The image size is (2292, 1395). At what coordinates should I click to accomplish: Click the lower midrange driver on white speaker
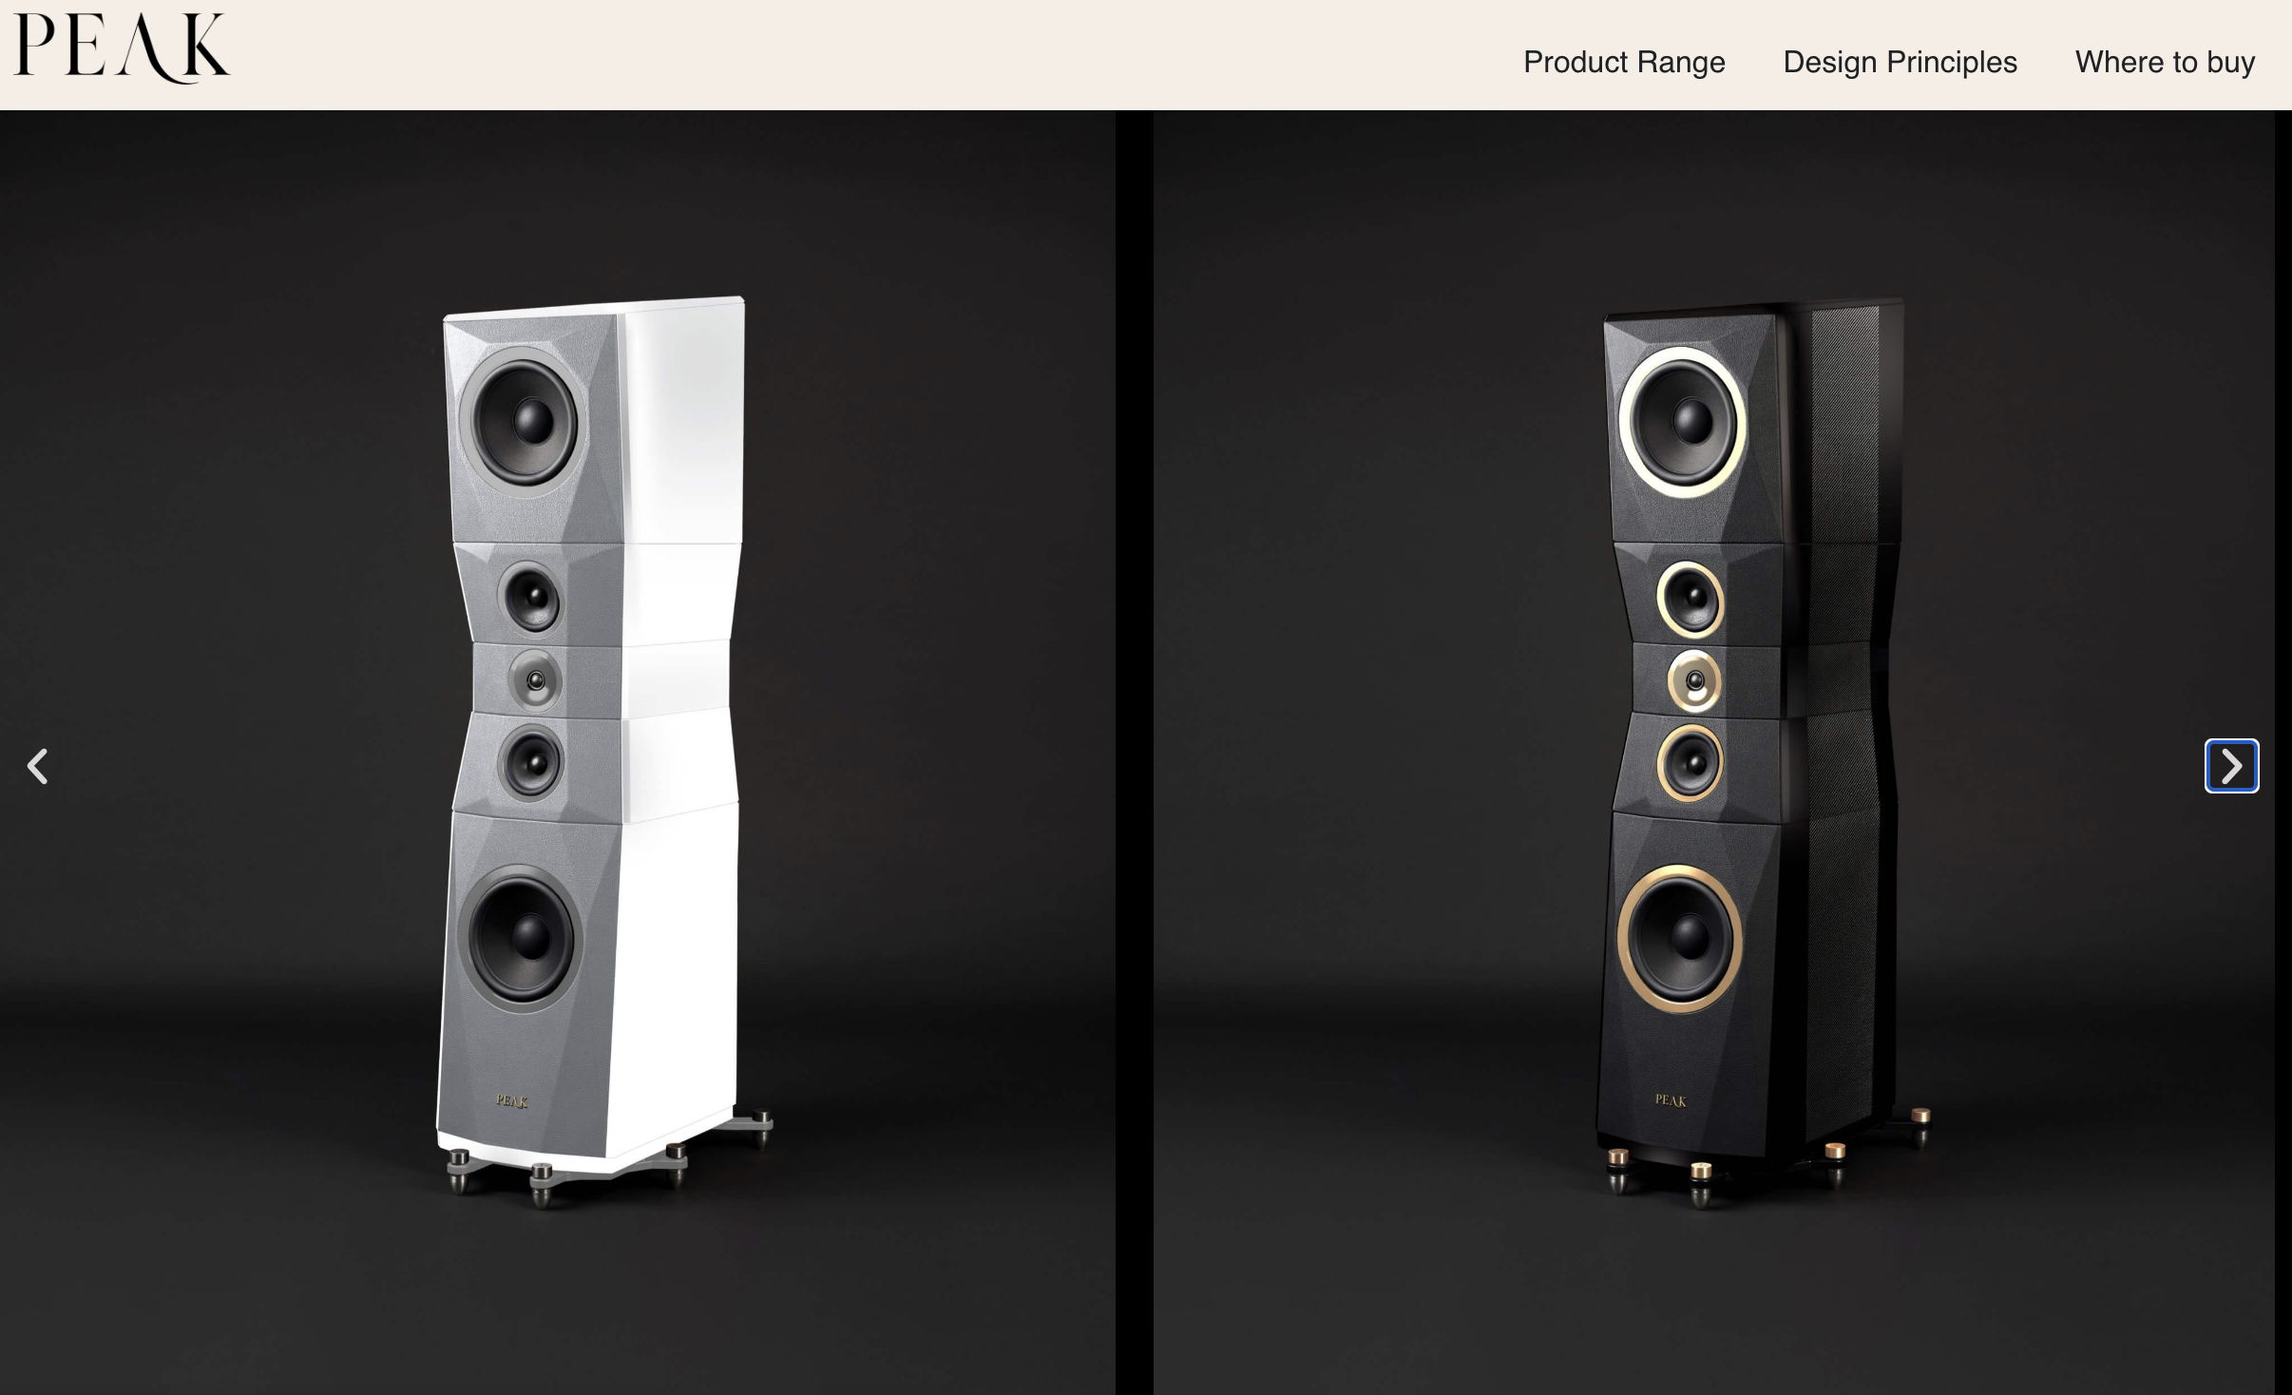pos(530,762)
